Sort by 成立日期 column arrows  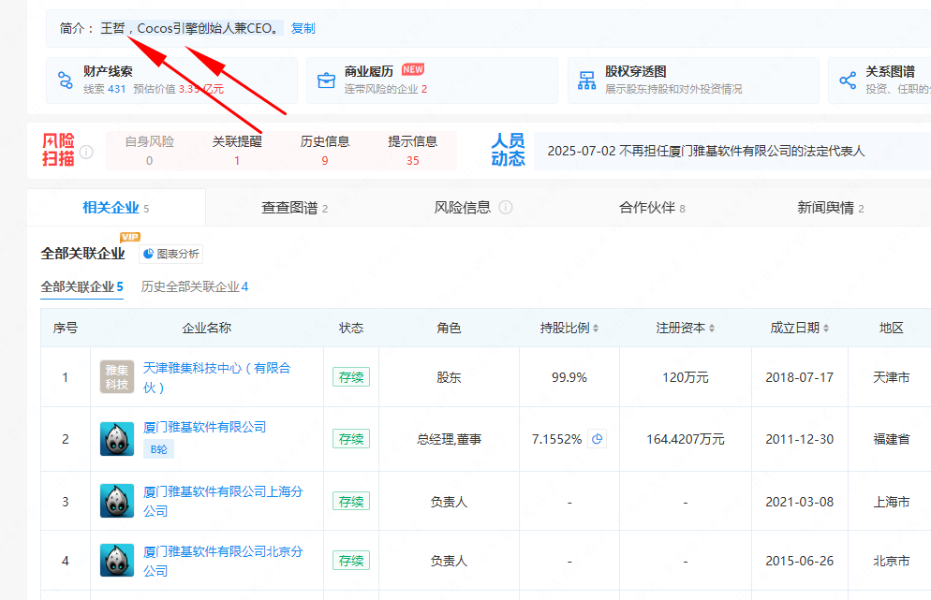[825, 328]
